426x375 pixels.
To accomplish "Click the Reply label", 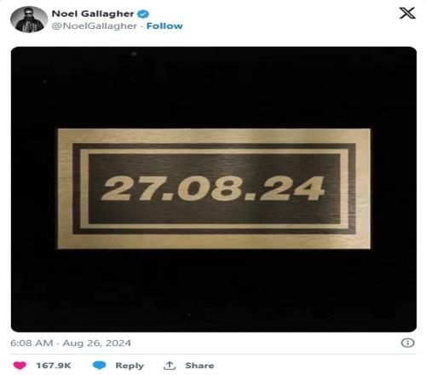I will coord(130,366).
